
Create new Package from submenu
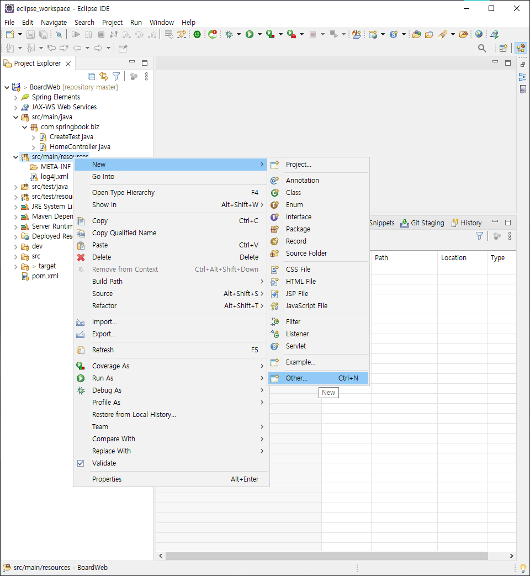click(319, 229)
